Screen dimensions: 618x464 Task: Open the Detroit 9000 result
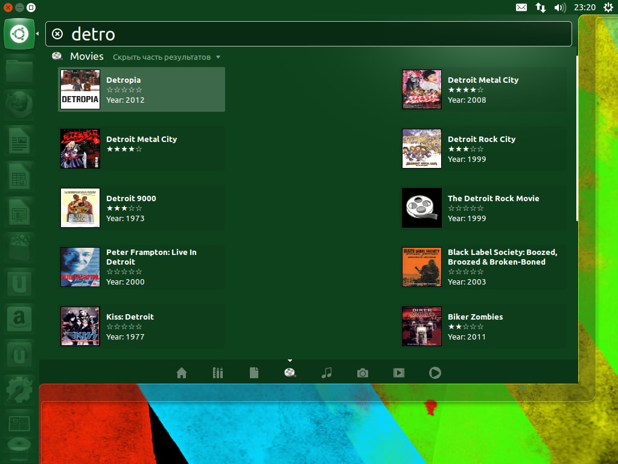[141, 208]
